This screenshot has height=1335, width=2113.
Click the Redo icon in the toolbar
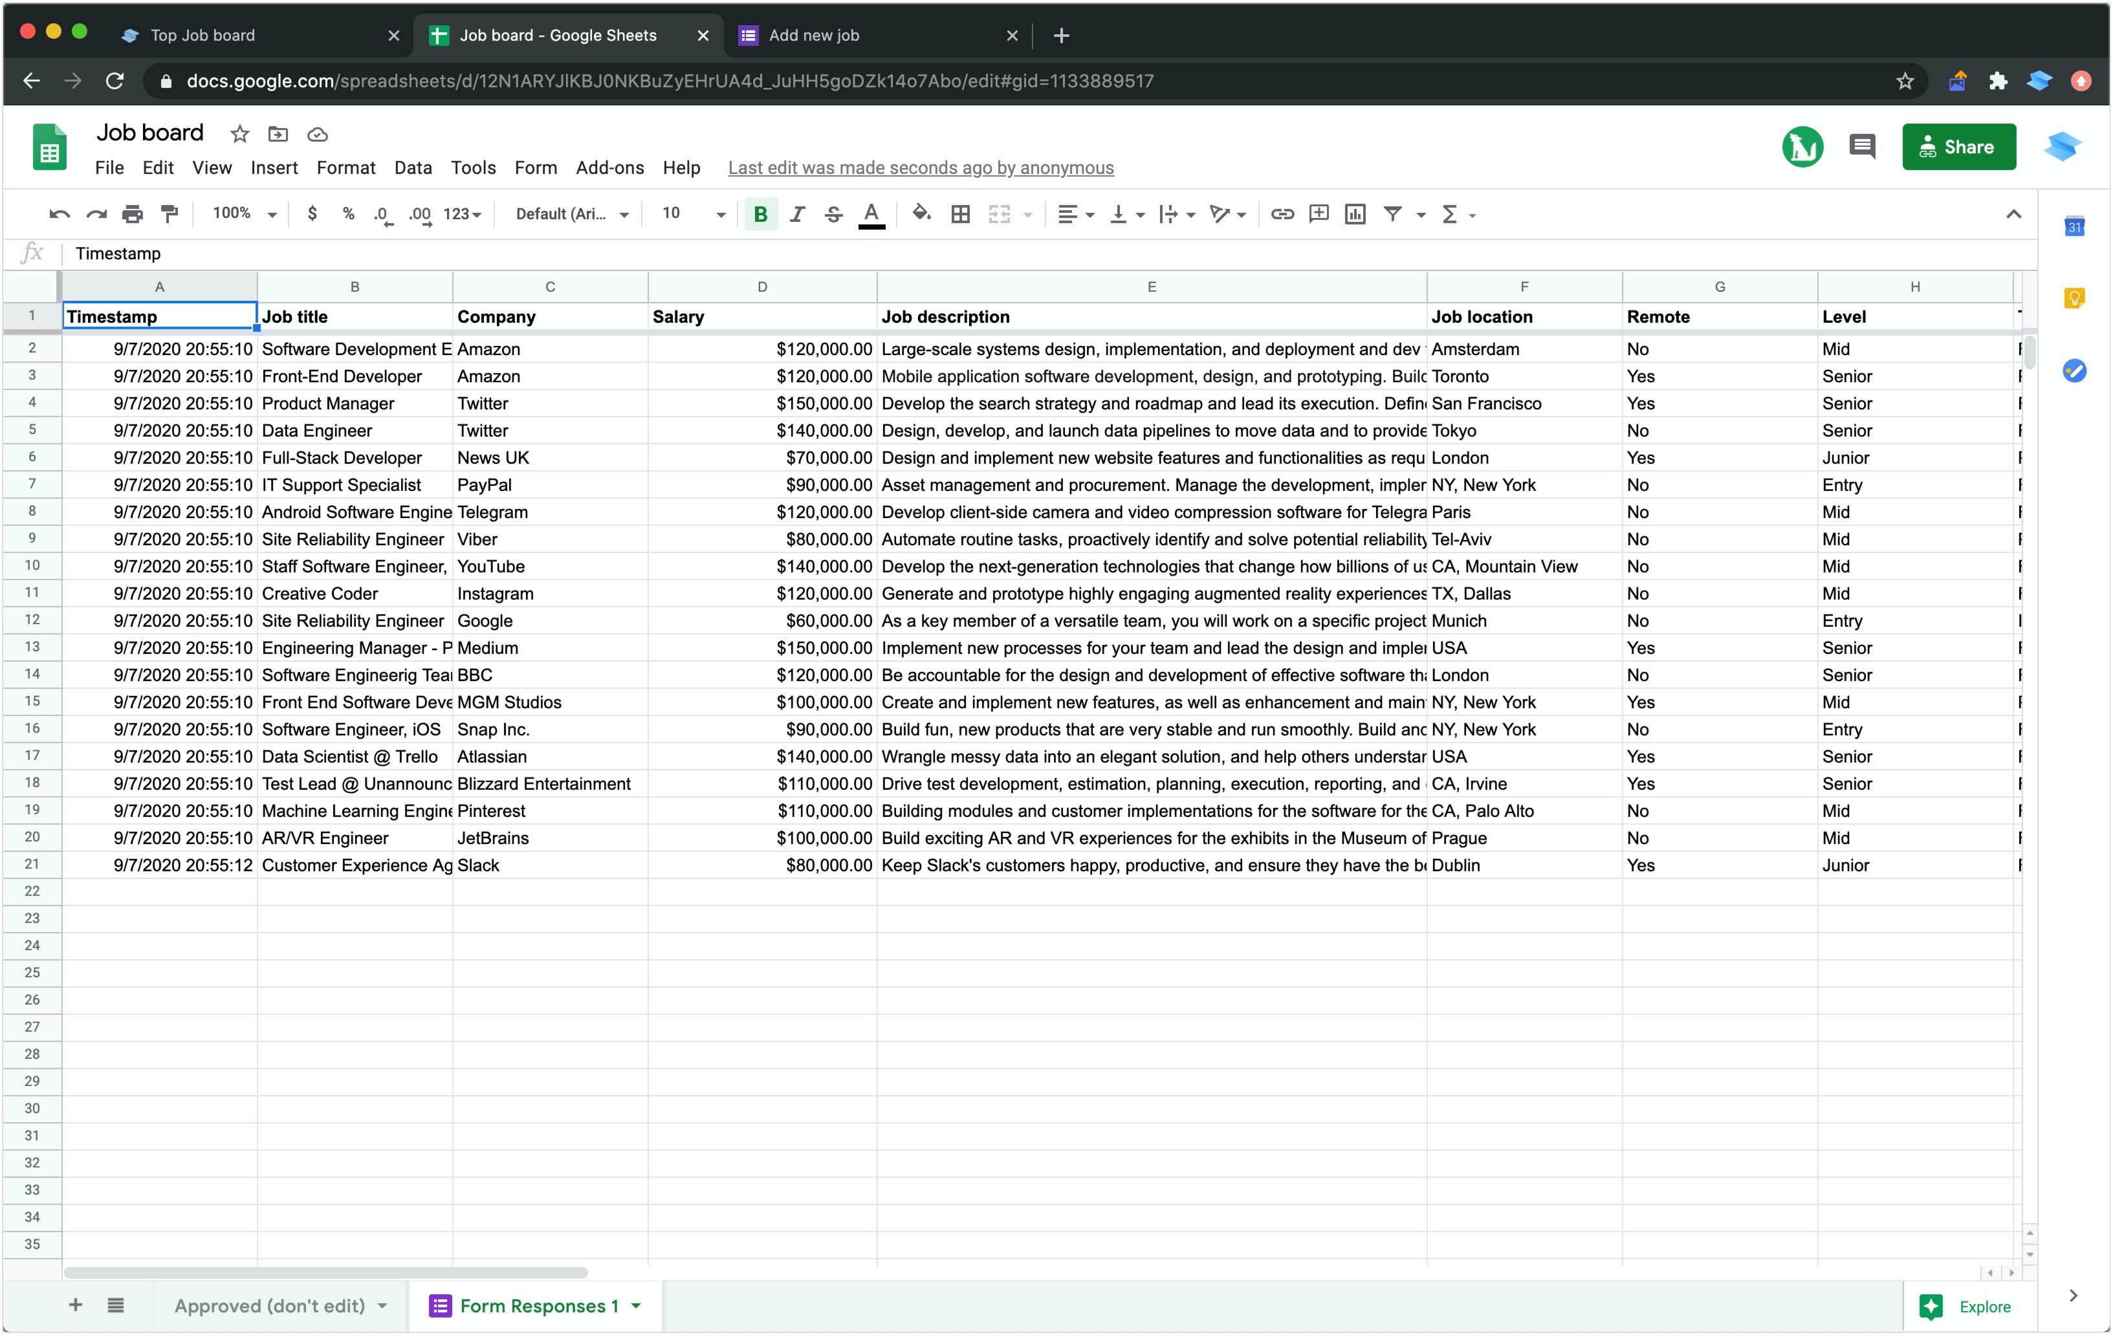tap(96, 214)
